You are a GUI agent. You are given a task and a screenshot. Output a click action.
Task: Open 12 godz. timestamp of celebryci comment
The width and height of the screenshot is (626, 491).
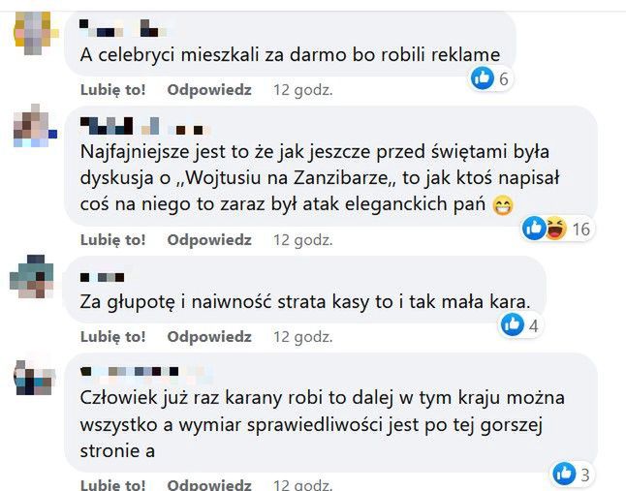[x=302, y=90]
